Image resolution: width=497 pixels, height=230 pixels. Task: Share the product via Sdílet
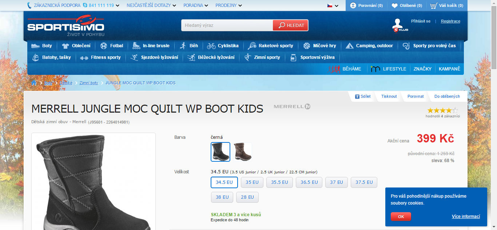click(363, 96)
